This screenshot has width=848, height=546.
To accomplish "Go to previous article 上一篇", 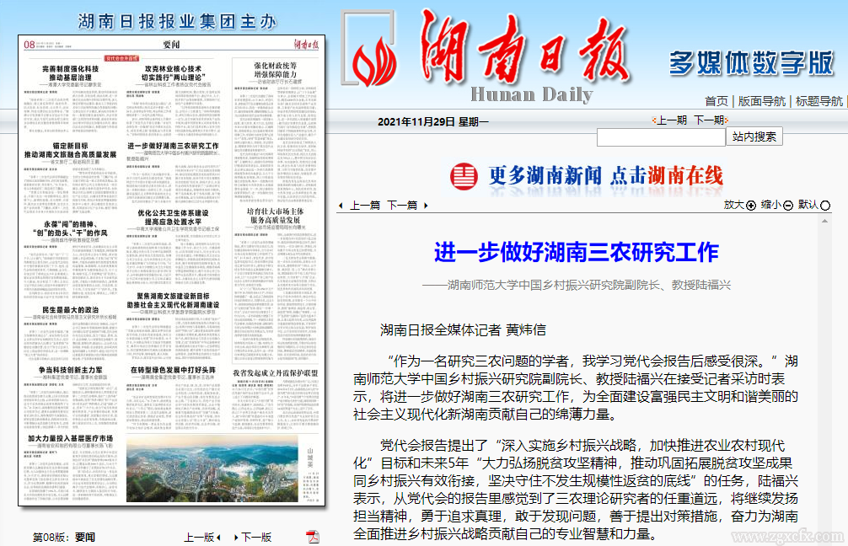I will click(365, 206).
